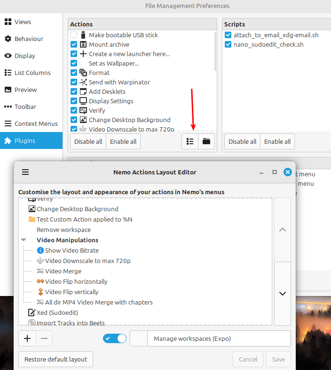Uncheck the Mount archive action checkbox
The image size is (331, 370).
click(x=74, y=44)
